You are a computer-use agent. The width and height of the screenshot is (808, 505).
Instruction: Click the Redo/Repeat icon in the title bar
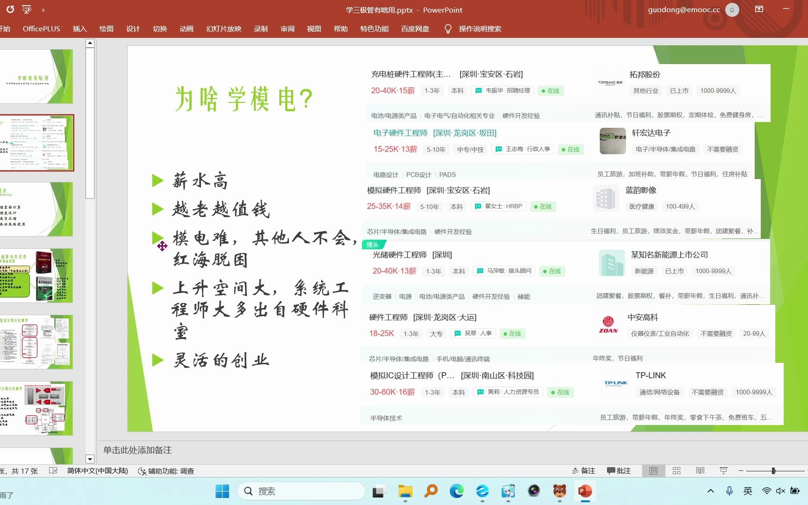[x=10, y=9]
